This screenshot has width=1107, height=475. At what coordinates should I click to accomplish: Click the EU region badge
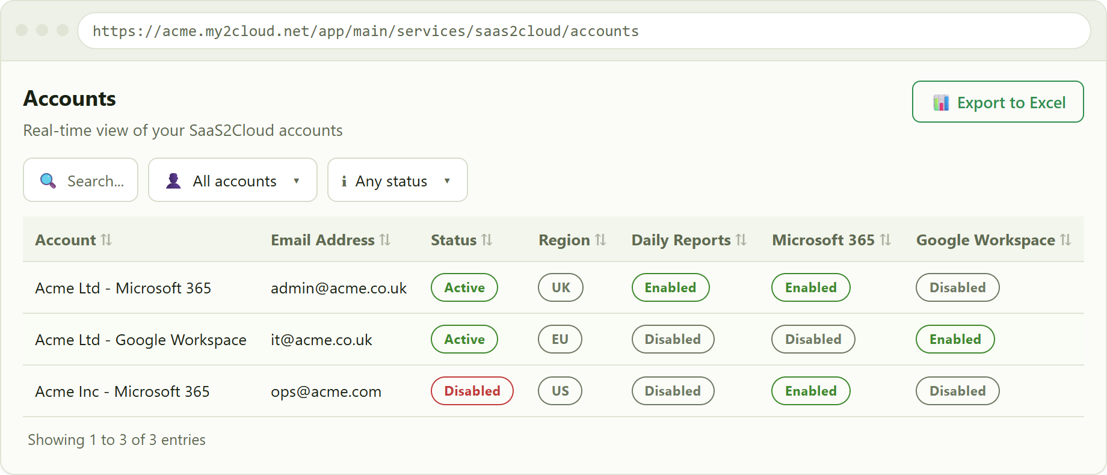coord(560,339)
